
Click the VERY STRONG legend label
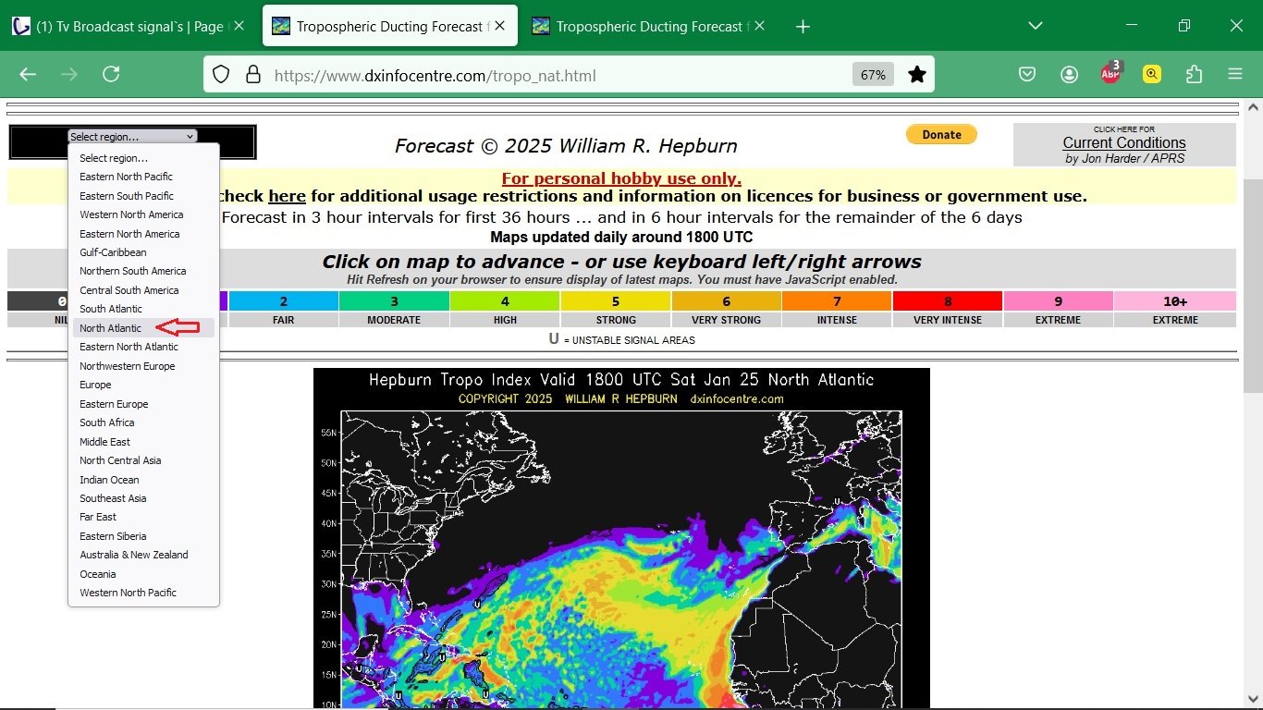727,320
